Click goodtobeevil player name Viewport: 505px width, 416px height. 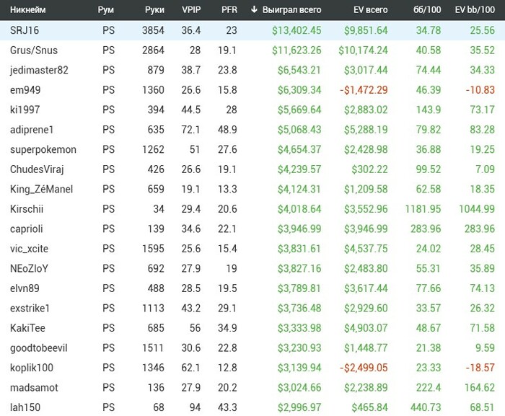(39, 348)
